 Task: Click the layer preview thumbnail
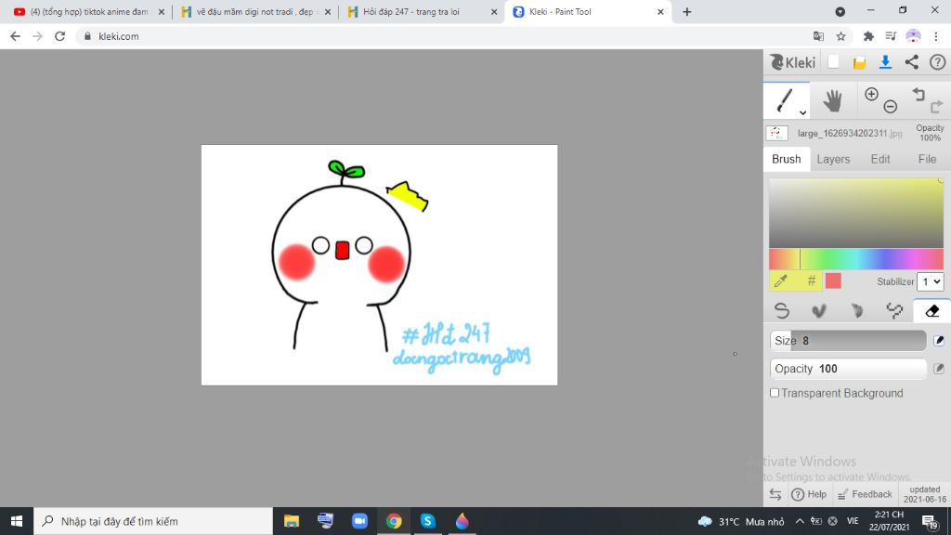coord(777,133)
